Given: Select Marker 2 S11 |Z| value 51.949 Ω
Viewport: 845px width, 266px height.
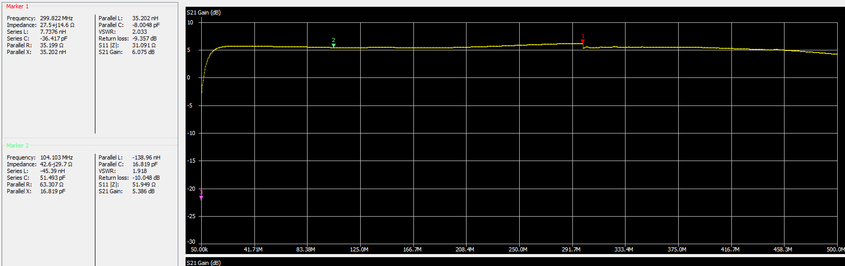Looking at the screenshot, I should (144, 184).
